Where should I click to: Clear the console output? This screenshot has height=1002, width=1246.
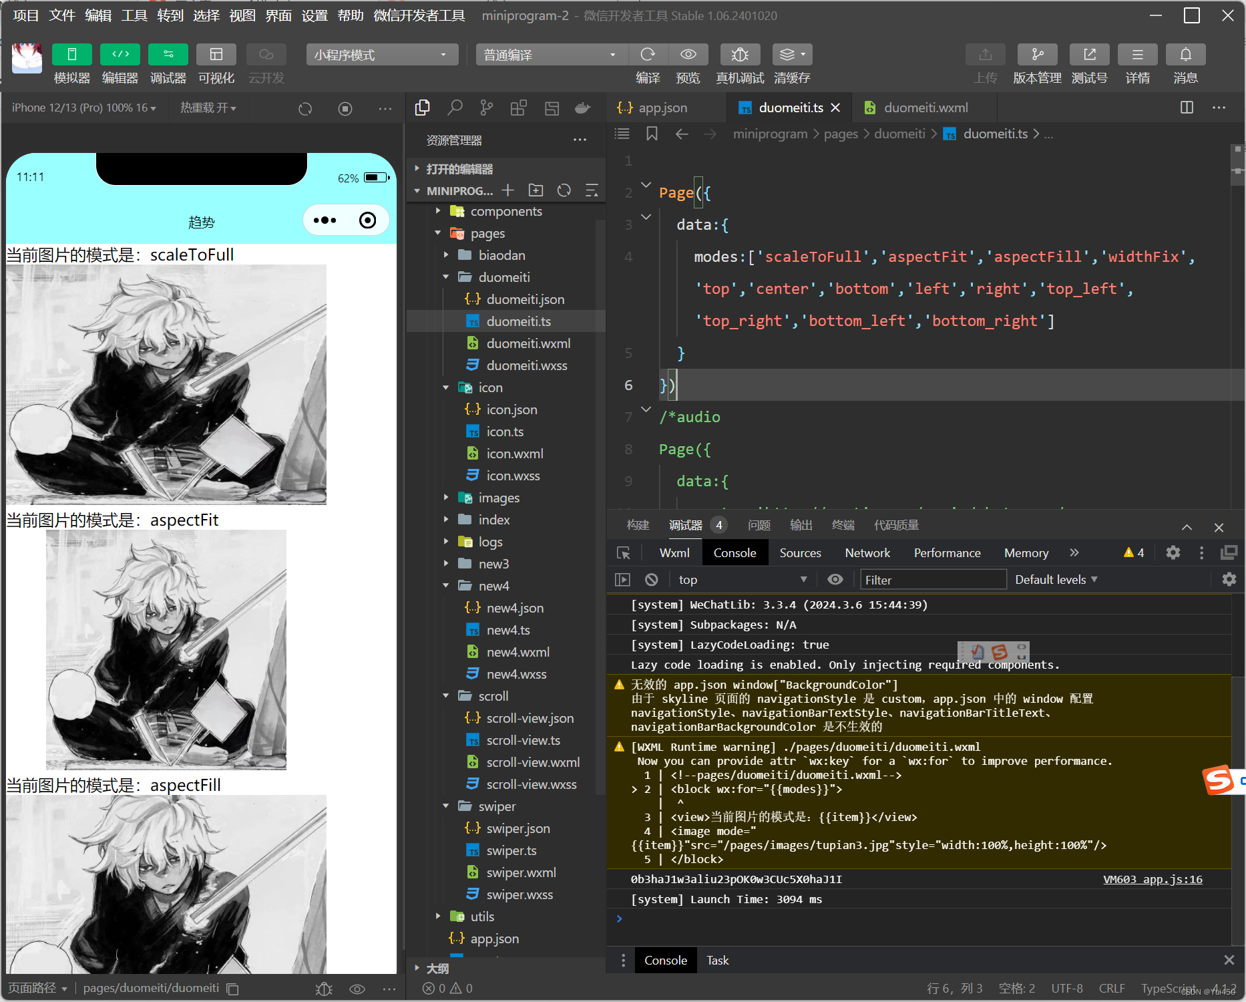point(652,580)
